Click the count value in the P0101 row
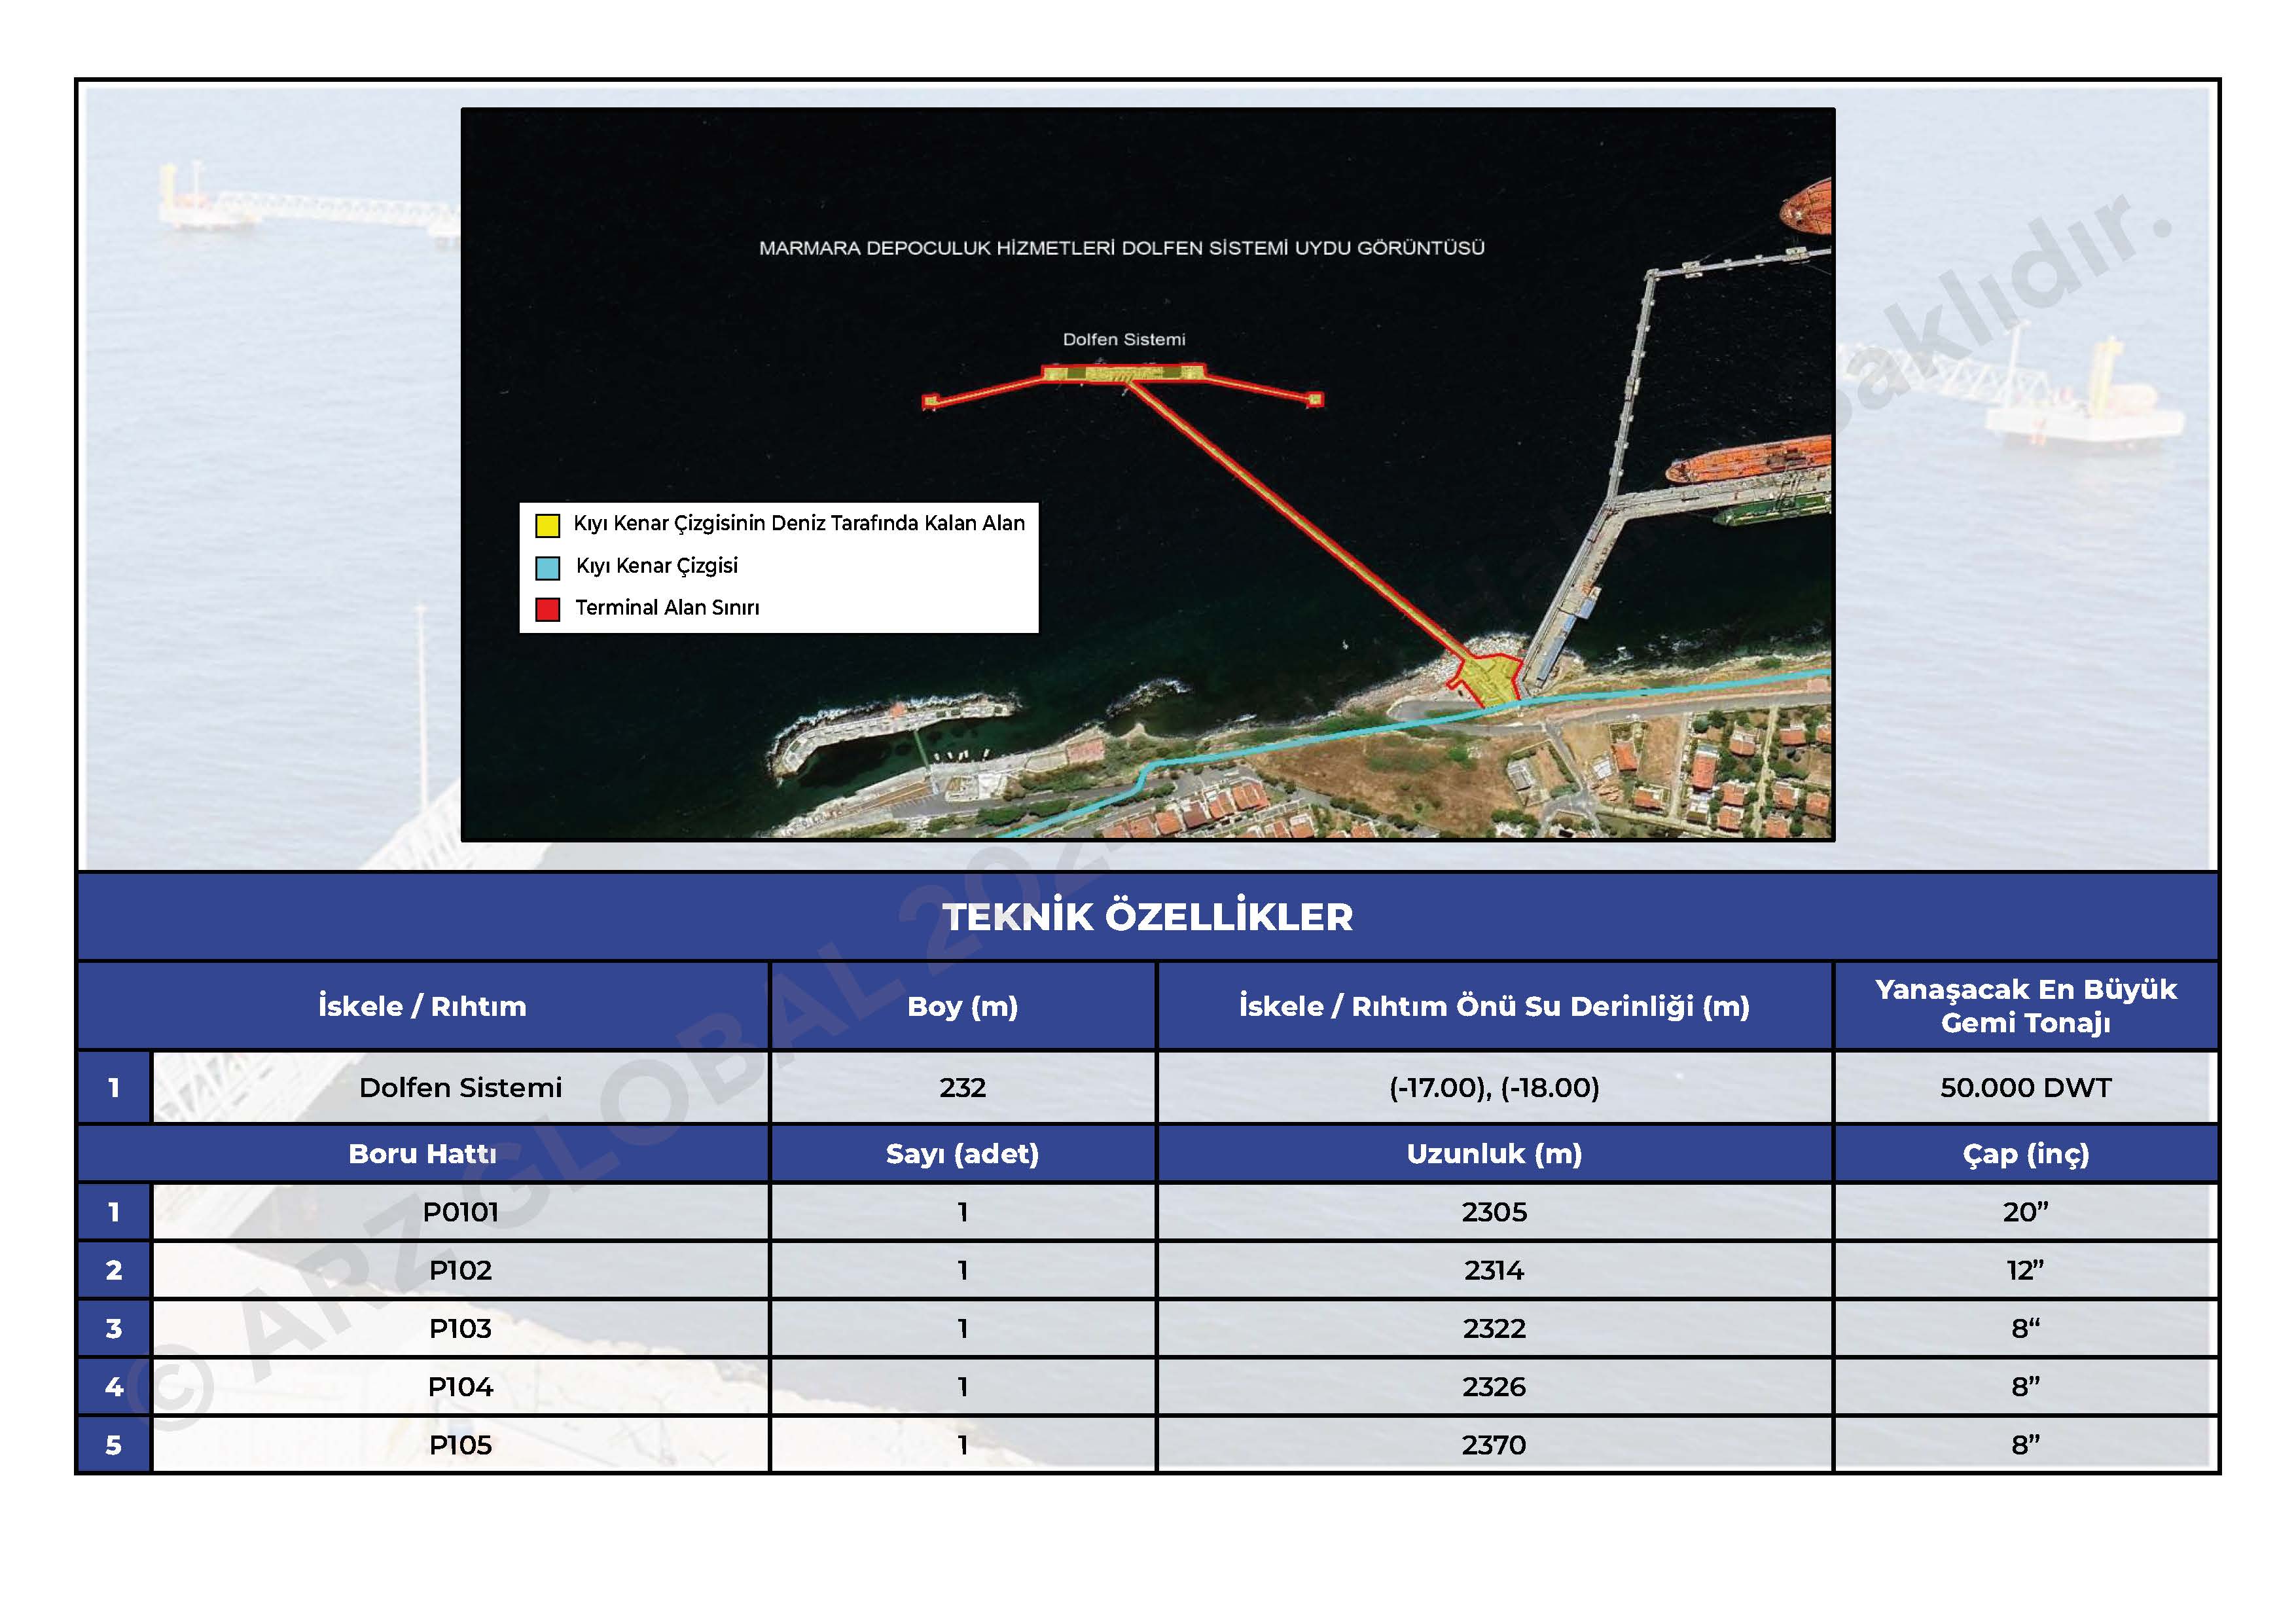 (963, 1212)
